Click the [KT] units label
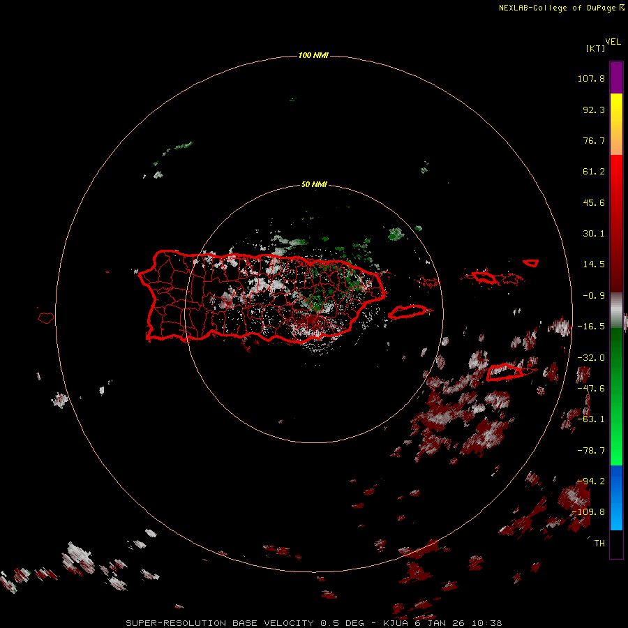The image size is (628, 628). coord(595,48)
